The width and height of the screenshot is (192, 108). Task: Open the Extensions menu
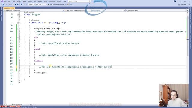point(52,1)
